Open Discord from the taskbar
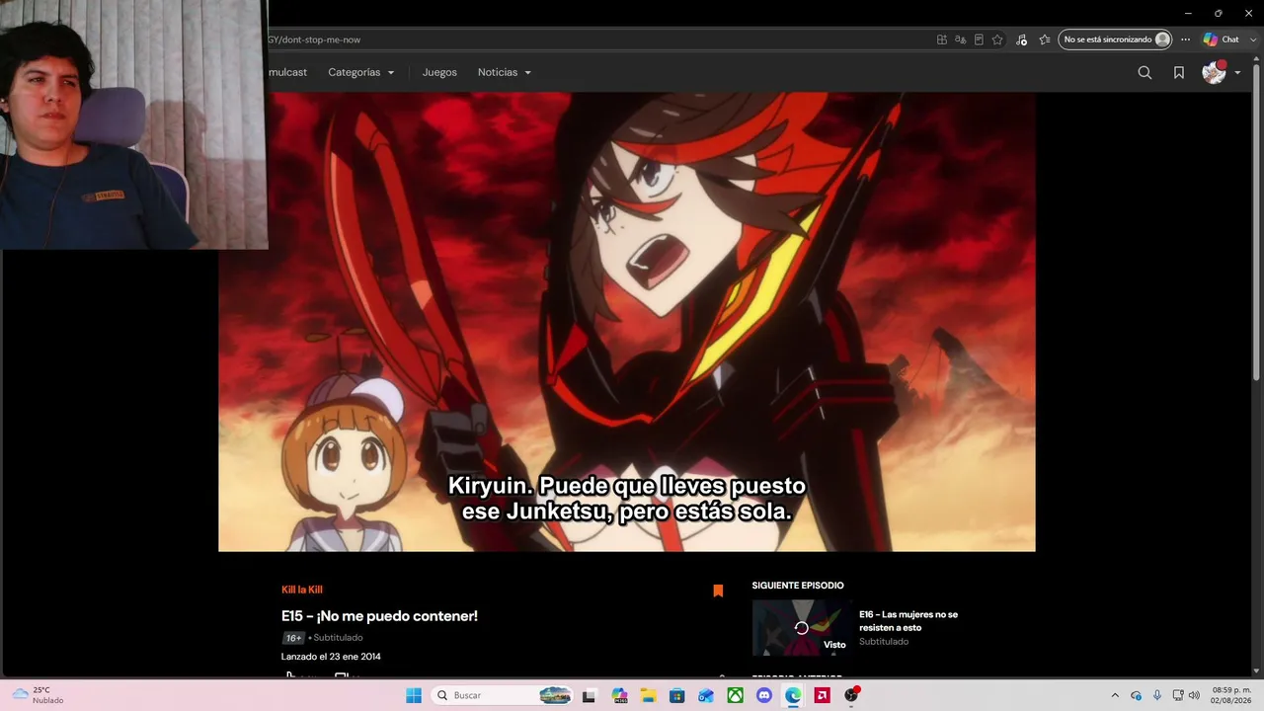1264x711 pixels. pos(763,695)
